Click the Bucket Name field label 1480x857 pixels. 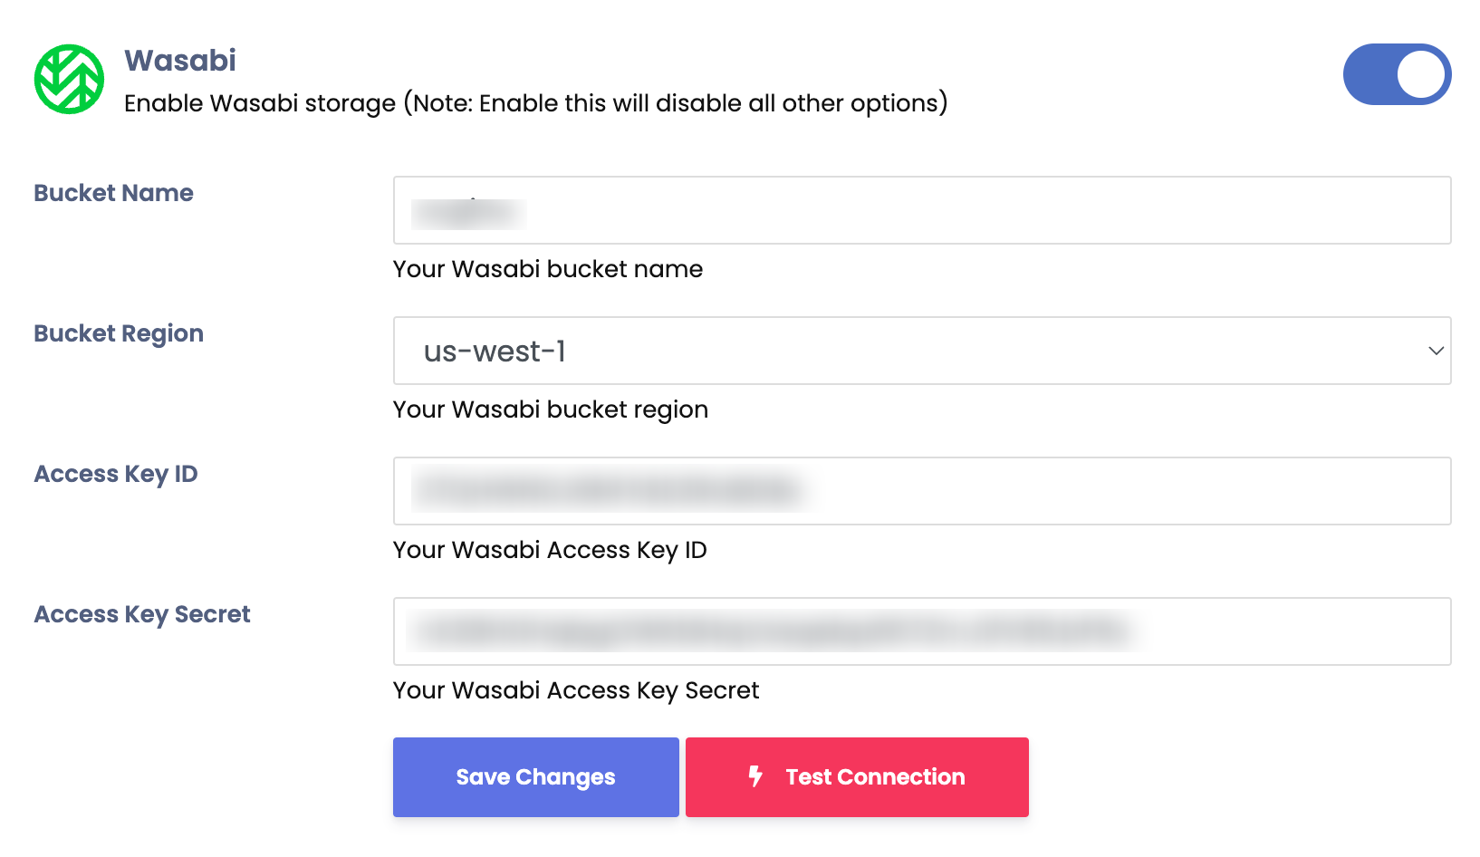point(113,193)
